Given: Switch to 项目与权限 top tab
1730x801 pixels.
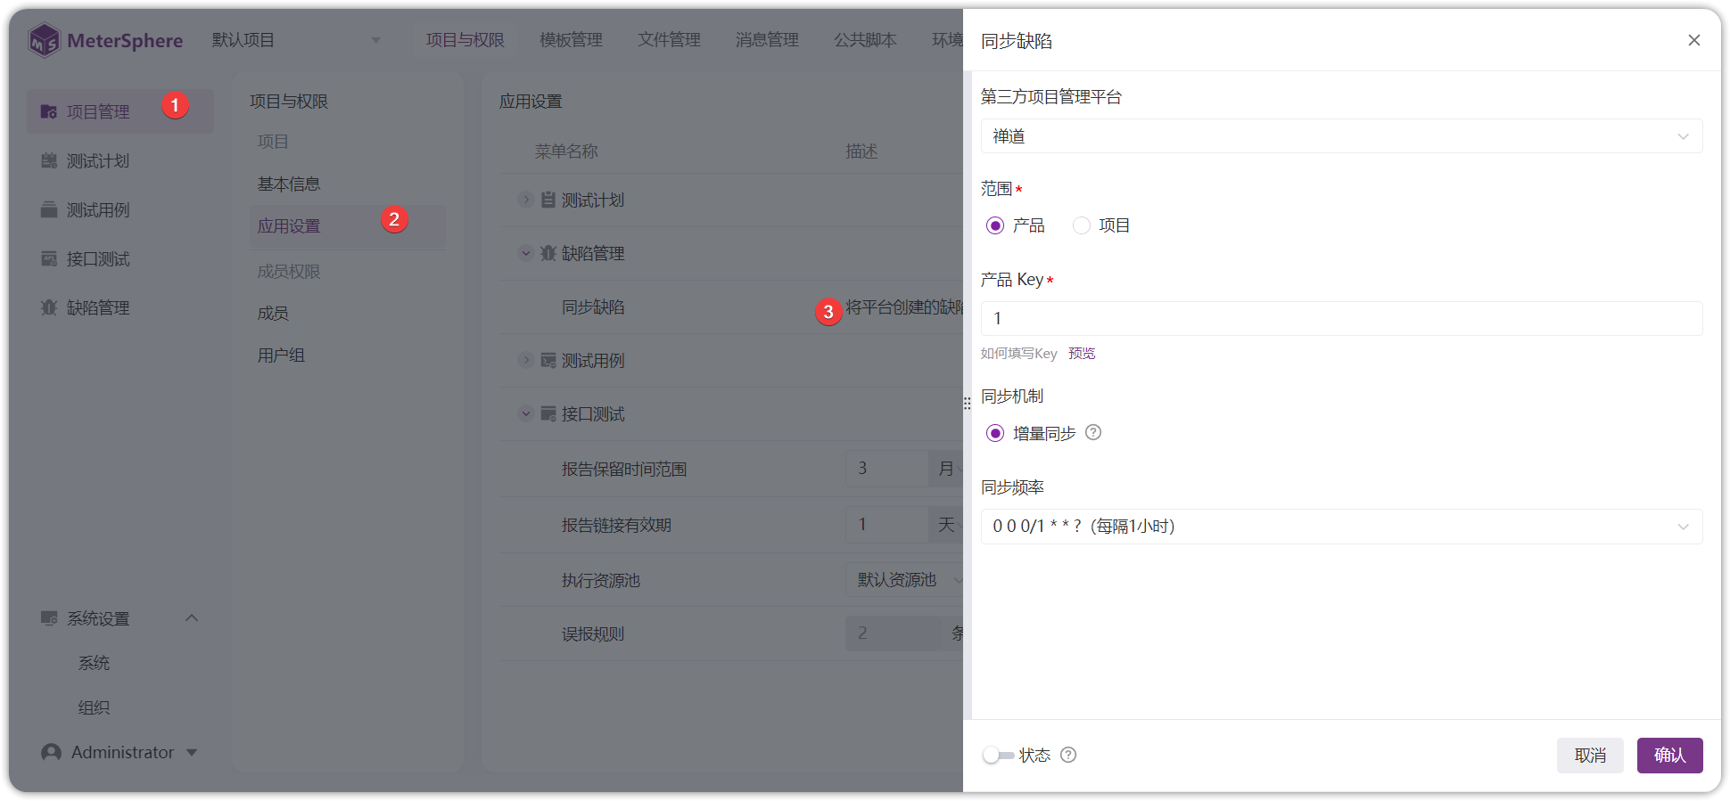Looking at the screenshot, I should [465, 40].
